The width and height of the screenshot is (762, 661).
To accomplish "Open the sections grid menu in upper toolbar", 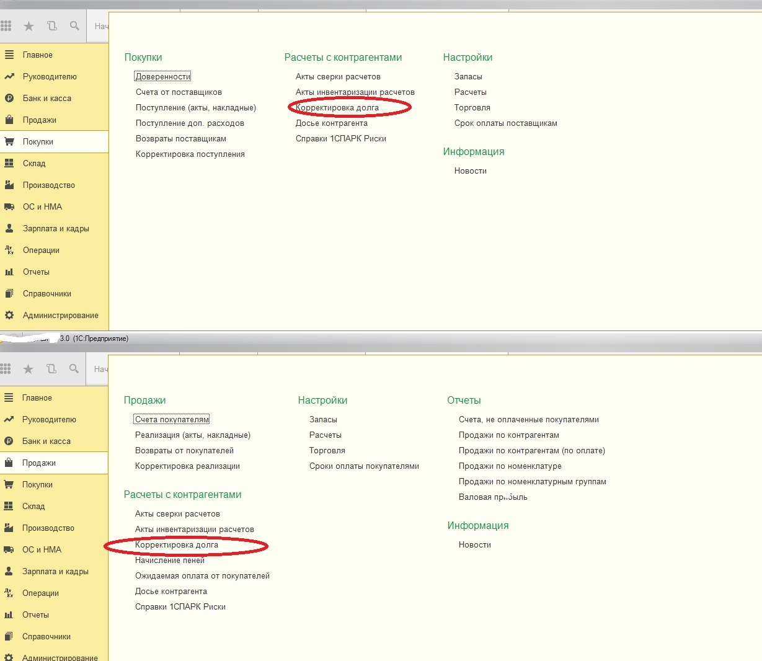I will 6,26.
